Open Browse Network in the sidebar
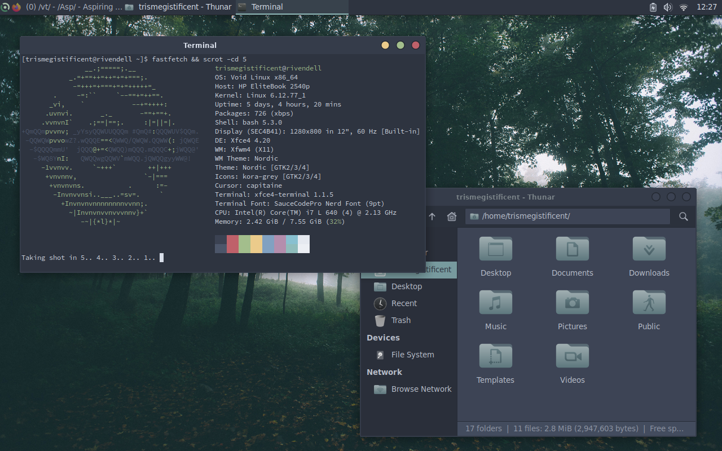 pyautogui.click(x=409, y=389)
